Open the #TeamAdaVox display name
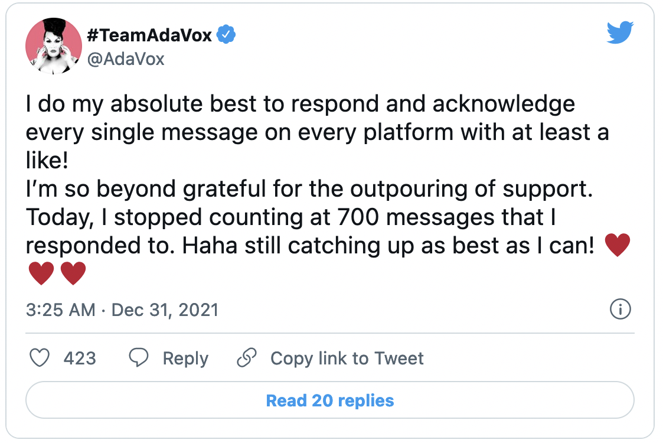This screenshot has height=443, width=663. click(x=149, y=35)
